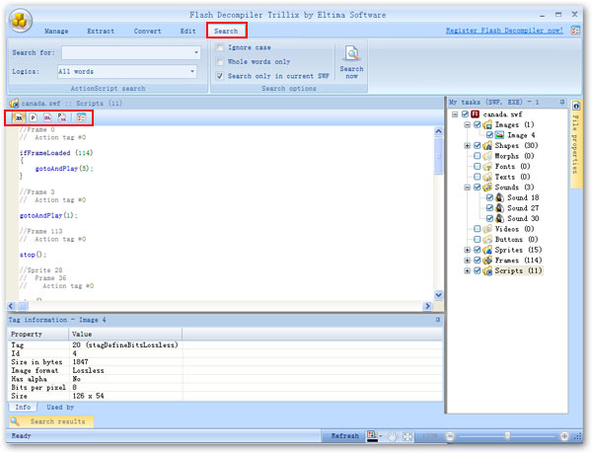Click the zoom in plus button
This screenshot has width=592, height=453.
[564, 436]
